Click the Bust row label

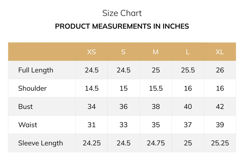coord(26,107)
